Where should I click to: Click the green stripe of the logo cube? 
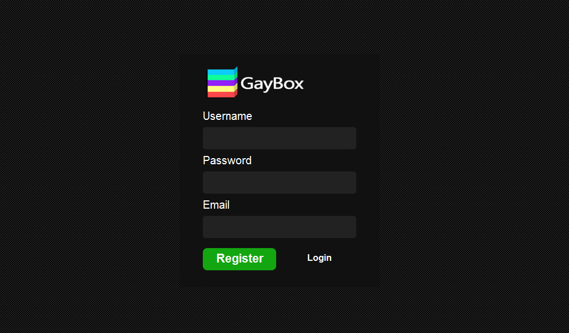pyautogui.click(x=221, y=78)
